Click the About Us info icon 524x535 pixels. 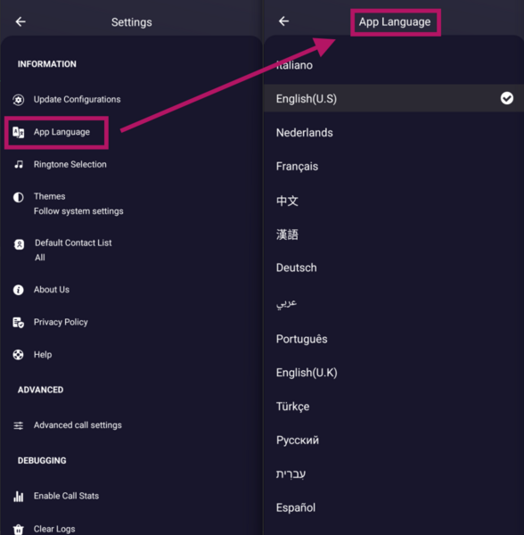click(19, 290)
